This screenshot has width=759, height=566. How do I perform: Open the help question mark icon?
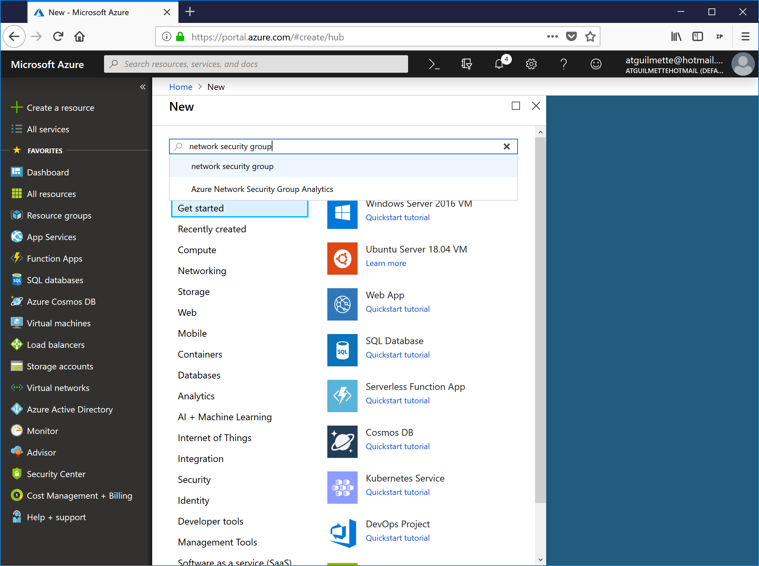coord(563,64)
